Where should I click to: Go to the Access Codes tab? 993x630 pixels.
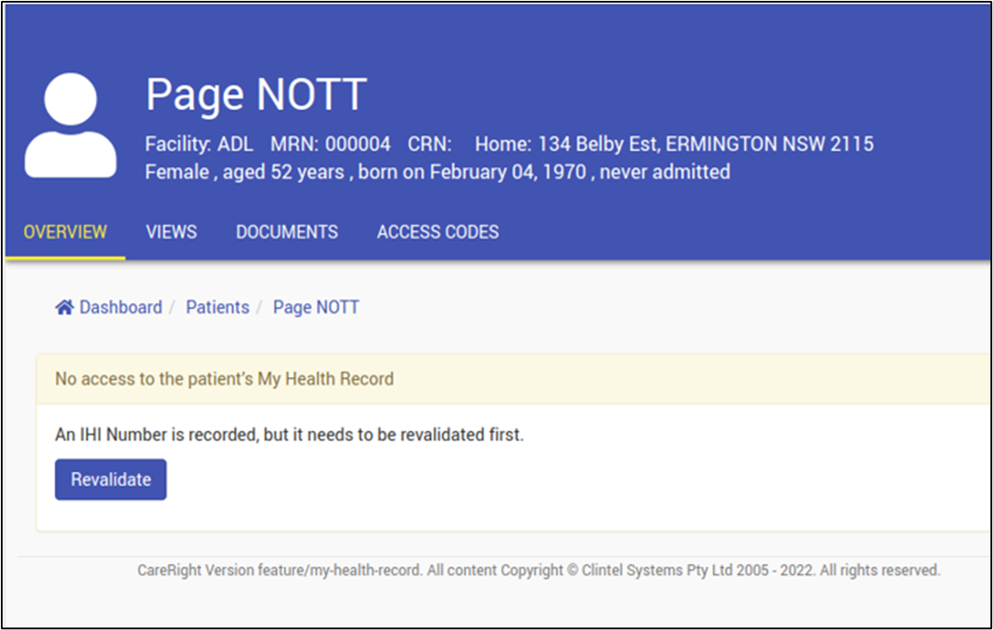438,232
